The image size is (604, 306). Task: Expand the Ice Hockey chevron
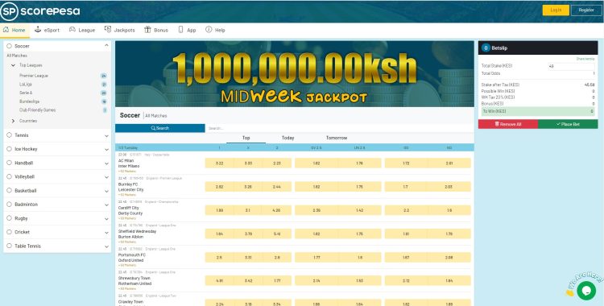106,150
